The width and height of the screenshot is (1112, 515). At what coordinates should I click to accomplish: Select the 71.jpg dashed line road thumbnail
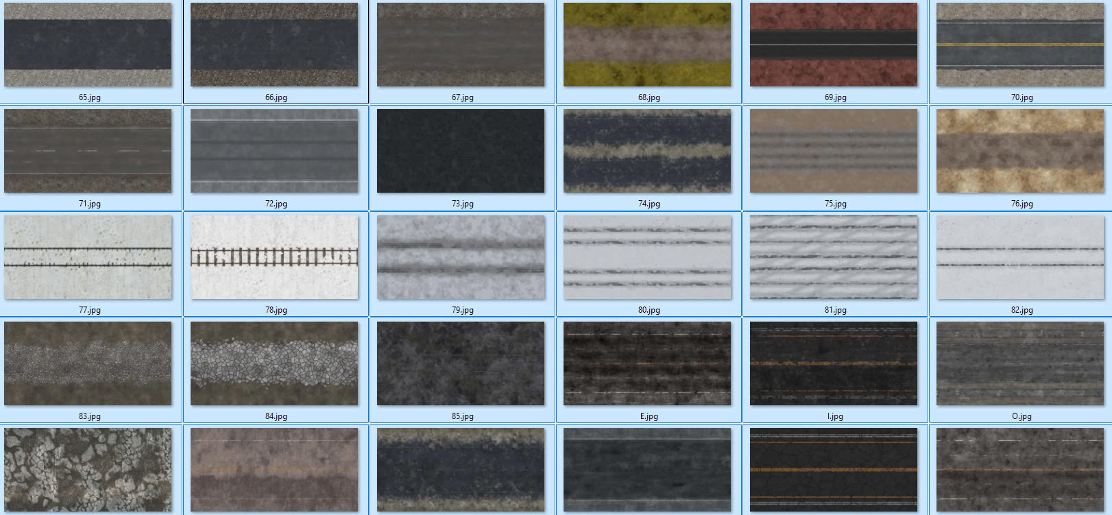(88, 151)
